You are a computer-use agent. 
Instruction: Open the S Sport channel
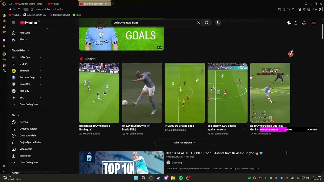pyautogui.click(x=27, y=64)
